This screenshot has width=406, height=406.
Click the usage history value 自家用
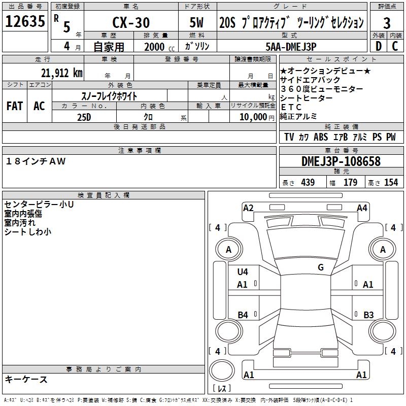[x=109, y=47]
